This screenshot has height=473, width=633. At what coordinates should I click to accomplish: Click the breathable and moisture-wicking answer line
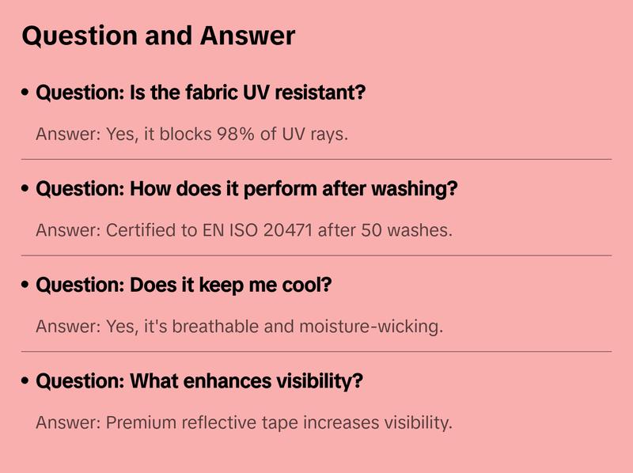[239, 327]
